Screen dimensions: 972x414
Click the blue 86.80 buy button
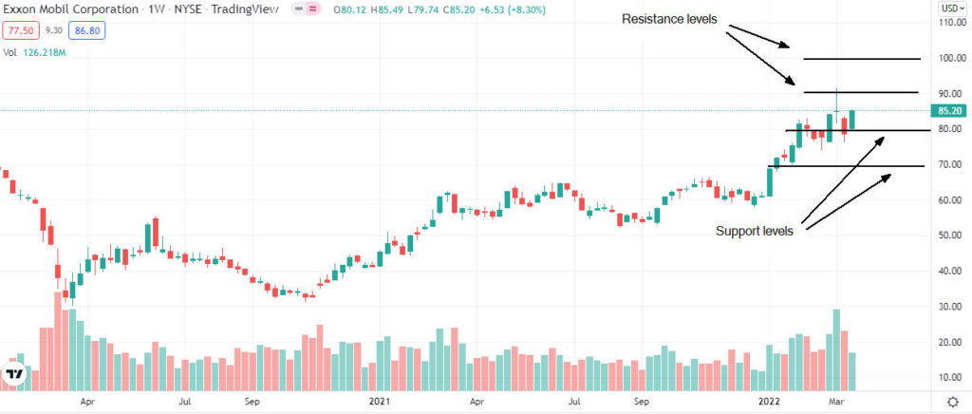86,29
